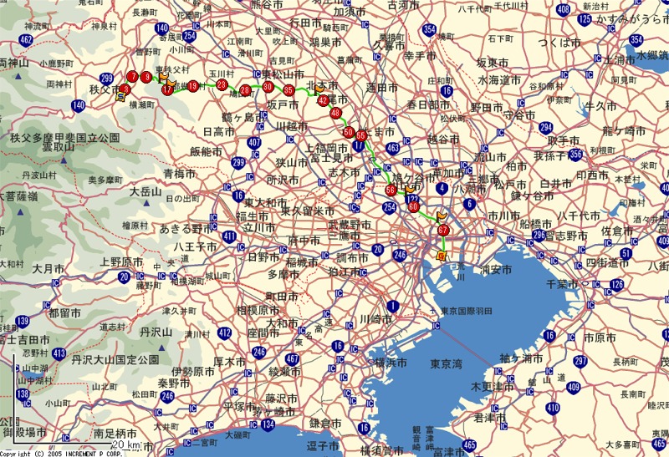
Task: Click red waypoint marker 23
Action: point(222,85)
